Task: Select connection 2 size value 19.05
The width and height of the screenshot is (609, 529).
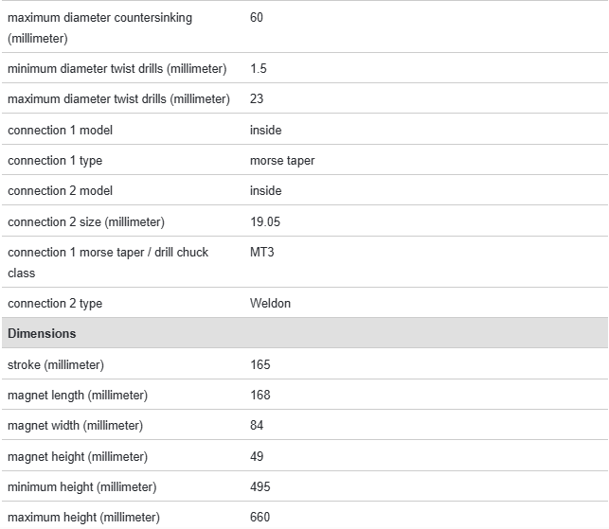Action: coord(265,221)
